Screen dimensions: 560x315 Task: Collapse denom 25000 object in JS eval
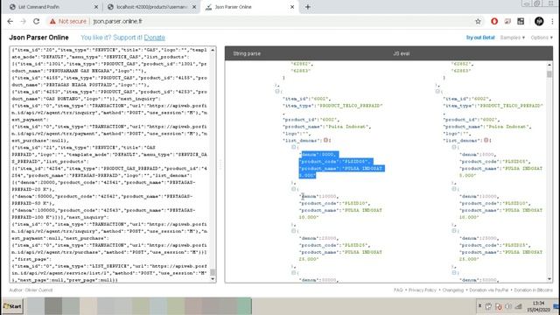(454, 231)
